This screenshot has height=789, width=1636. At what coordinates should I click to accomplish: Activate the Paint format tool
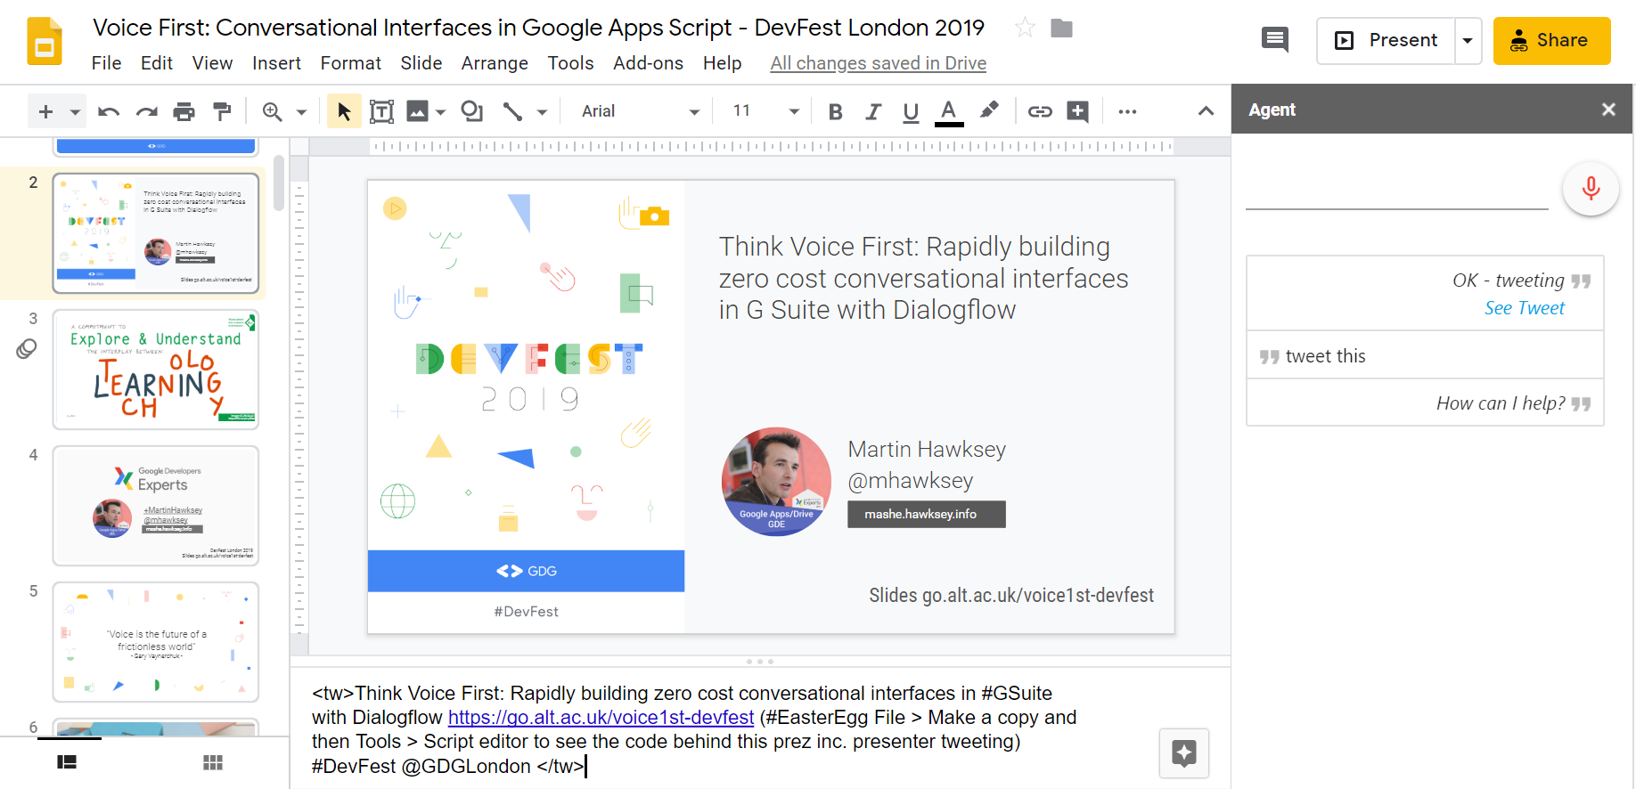(222, 111)
